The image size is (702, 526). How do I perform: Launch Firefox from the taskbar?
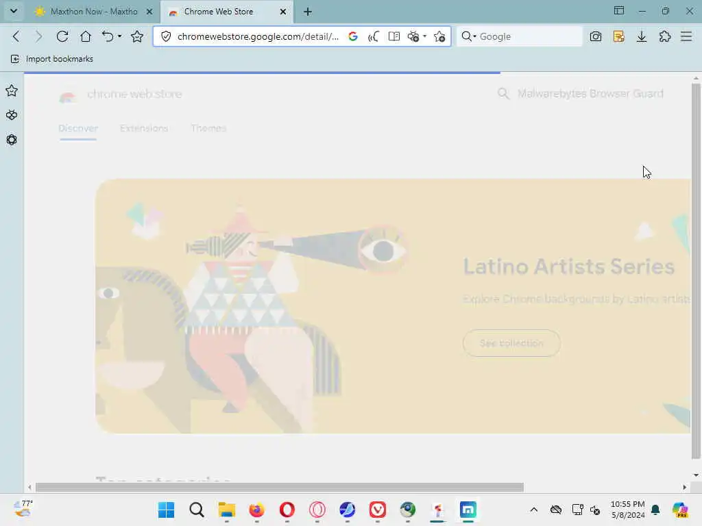[256, 510]
